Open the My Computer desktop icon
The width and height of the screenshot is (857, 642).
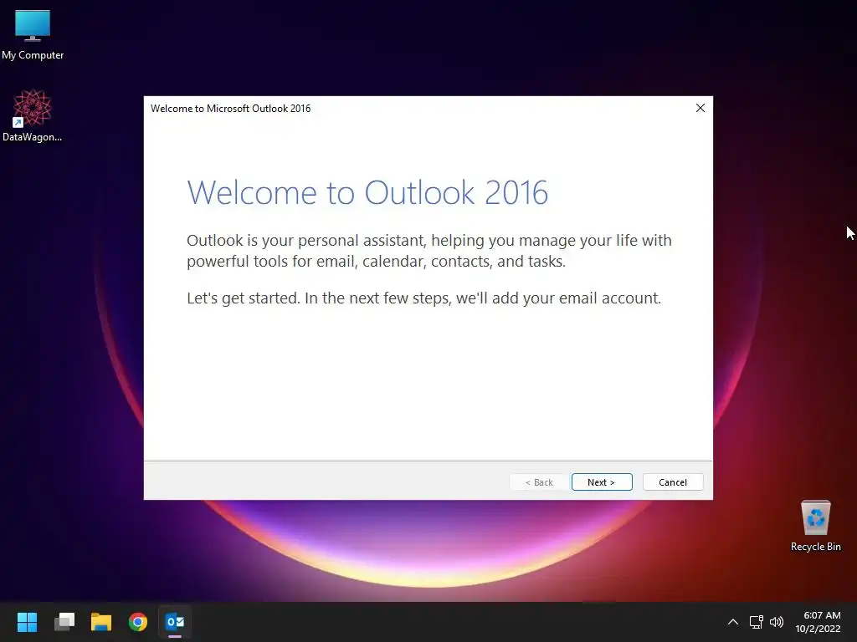33,33
